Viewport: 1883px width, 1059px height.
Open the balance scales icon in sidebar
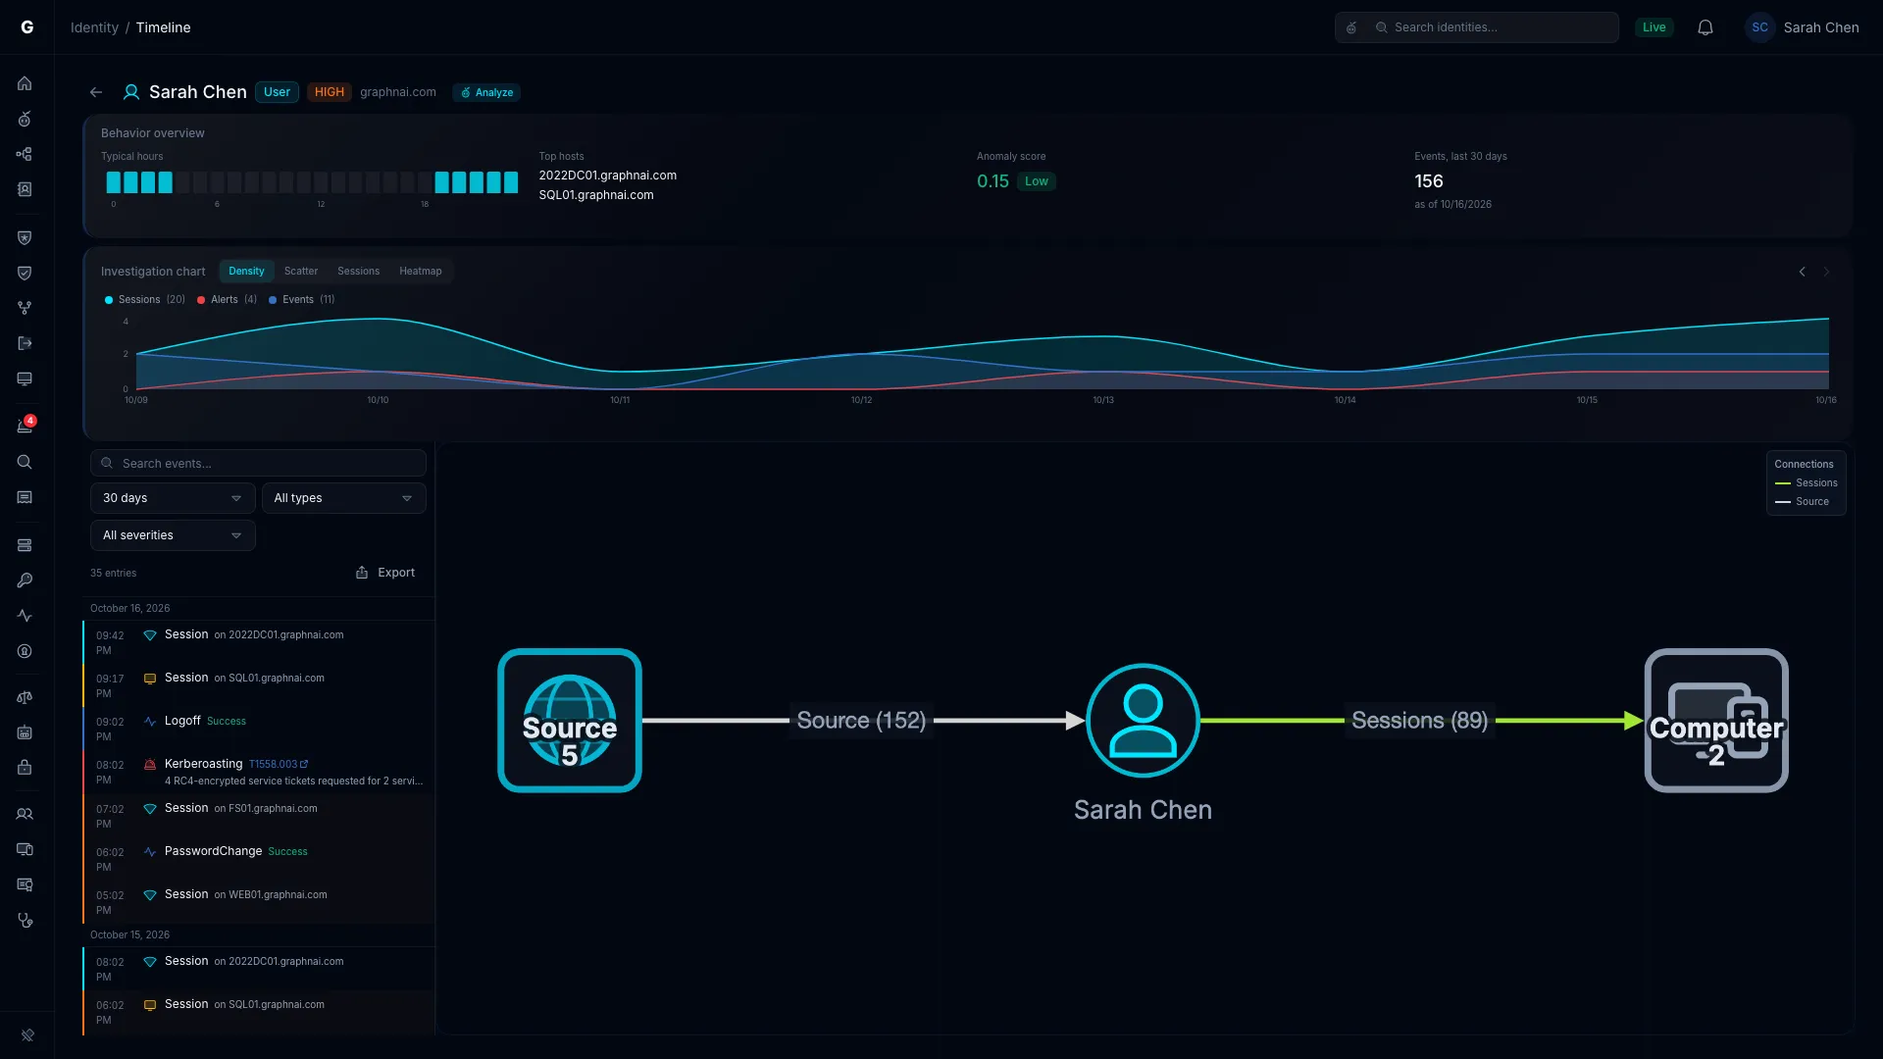[x=25, y=697]
